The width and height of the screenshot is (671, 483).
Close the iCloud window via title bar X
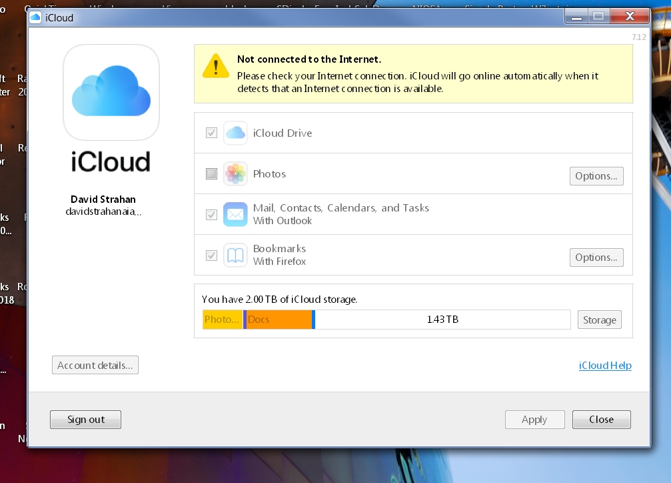(630, 17)
